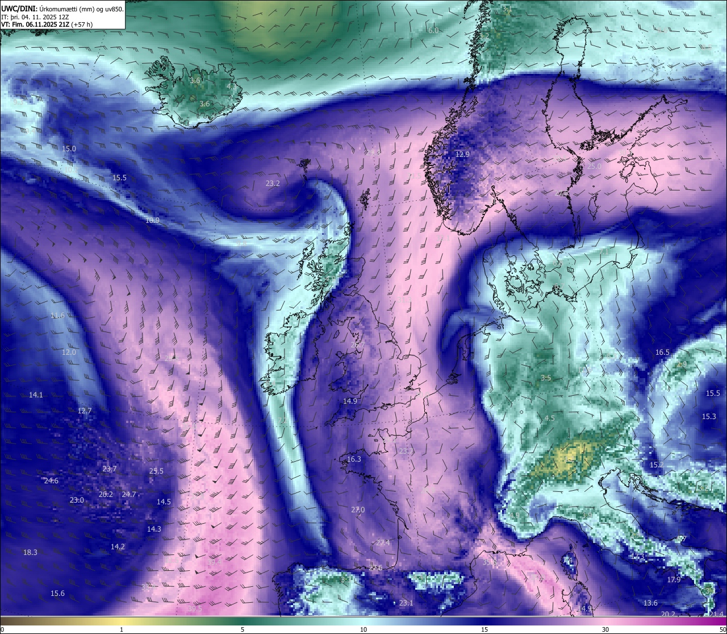The width and height of the screenshot is (727, 634).
Task: Click the 3.5 value over Germany
Action: coord(546,378)
